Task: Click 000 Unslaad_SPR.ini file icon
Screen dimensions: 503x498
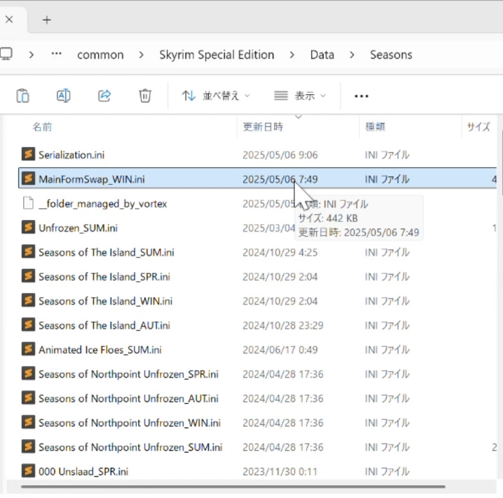Action: pos(28,470)
